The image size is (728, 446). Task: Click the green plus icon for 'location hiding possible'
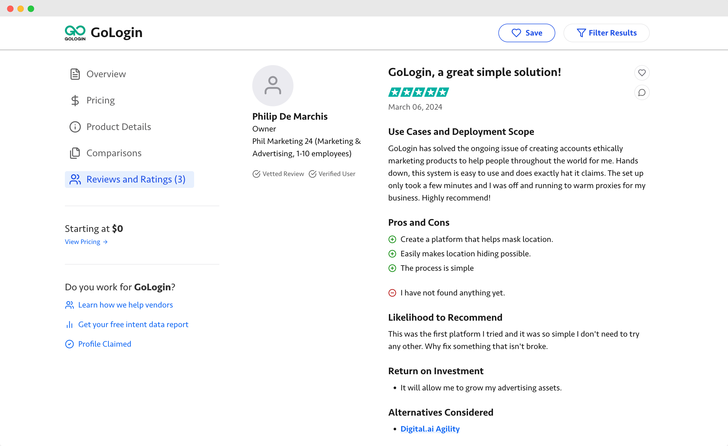coord(392,254)
